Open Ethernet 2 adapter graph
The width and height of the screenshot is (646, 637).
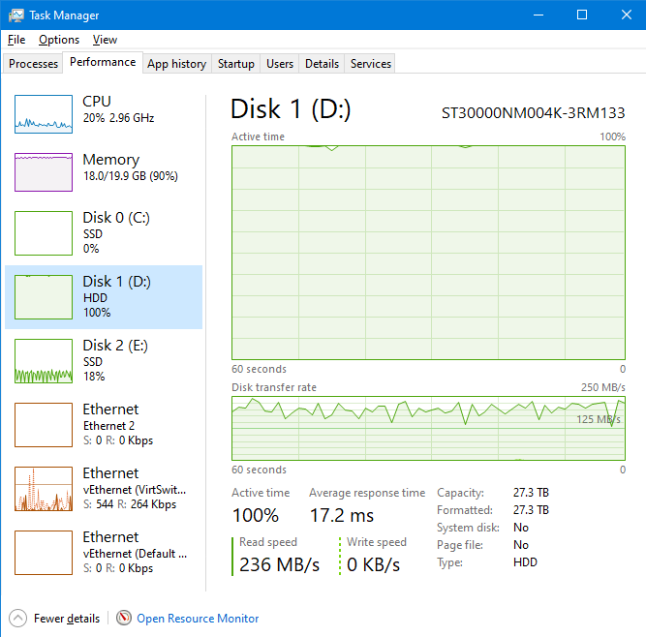[x=44, y=425]
